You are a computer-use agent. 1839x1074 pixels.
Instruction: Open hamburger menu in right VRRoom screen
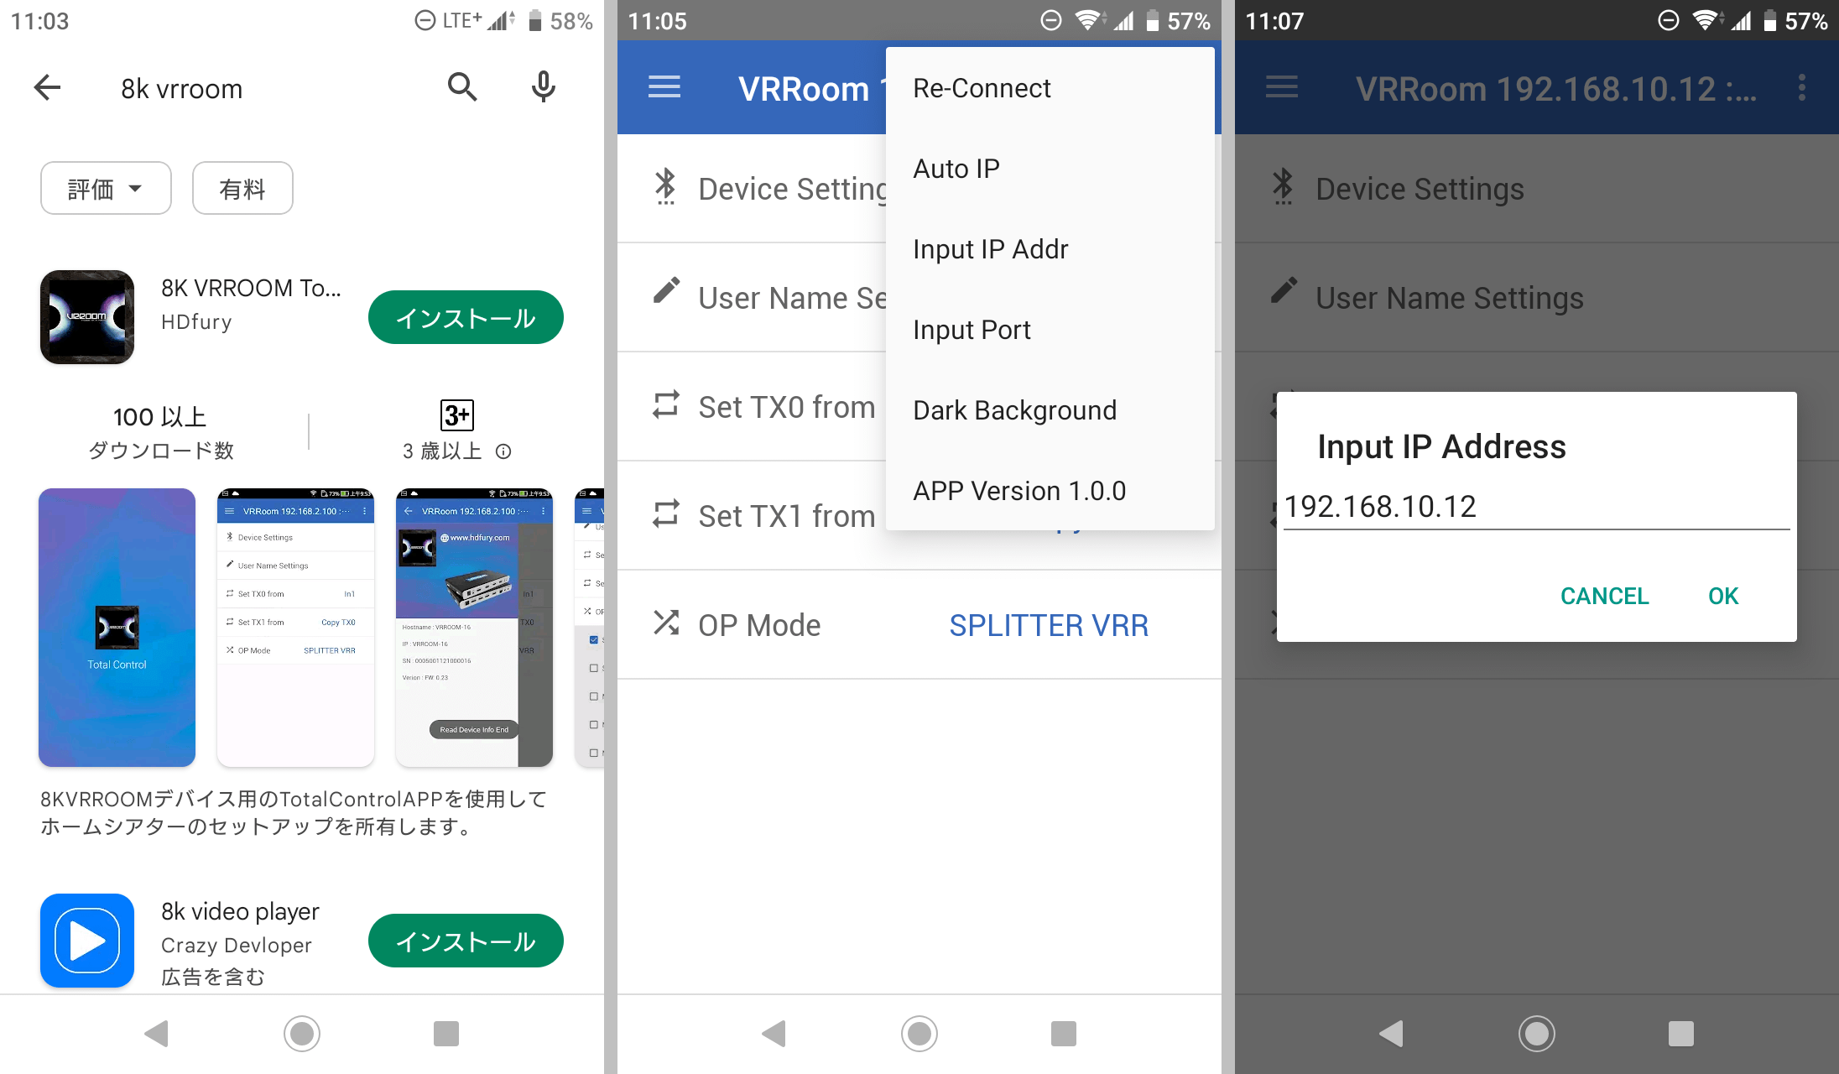click(1282, 87)
